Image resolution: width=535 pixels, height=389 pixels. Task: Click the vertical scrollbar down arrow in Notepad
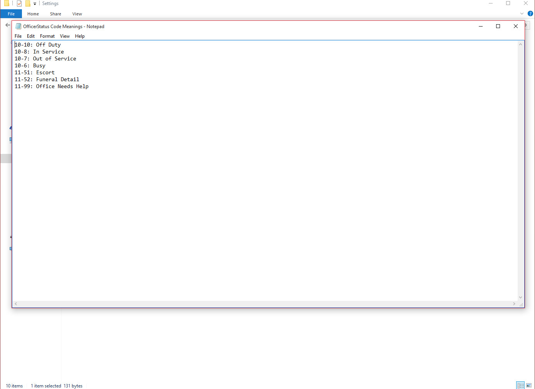520,297
